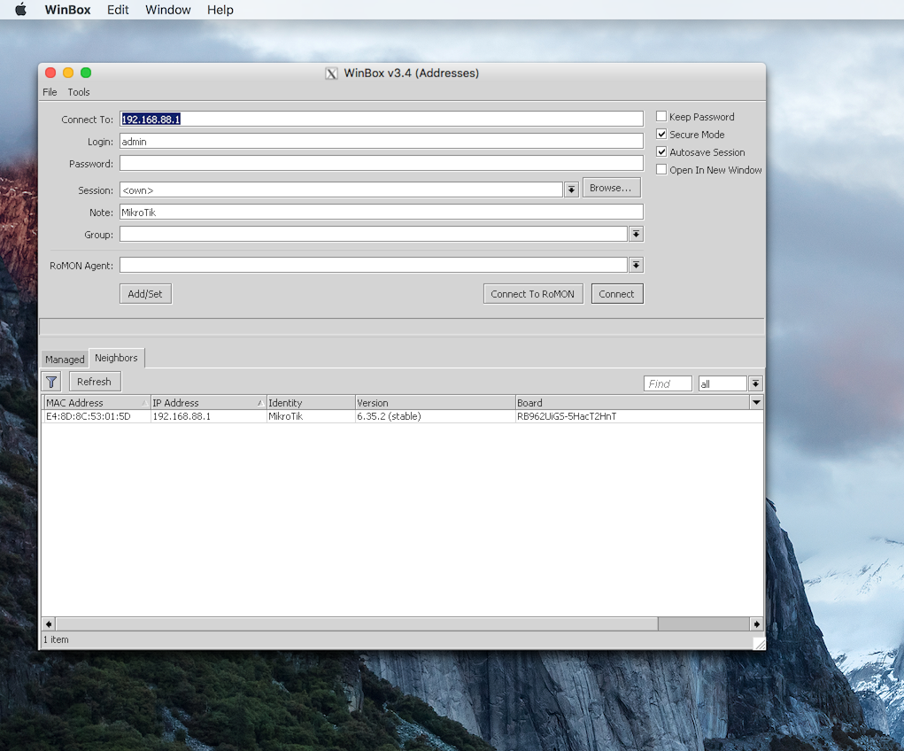Image resolution: width=904 pixels, height=751 pixels.
Task: Click left arrow of horizontal scrollbar
Action: coord(49,624)
